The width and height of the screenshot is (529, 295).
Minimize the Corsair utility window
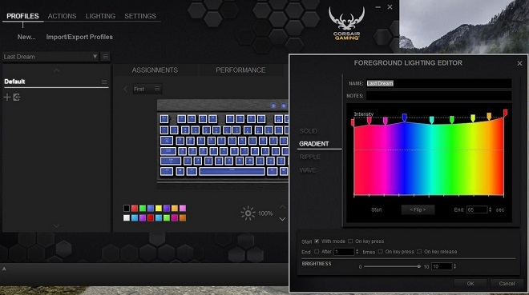[378, 7]
